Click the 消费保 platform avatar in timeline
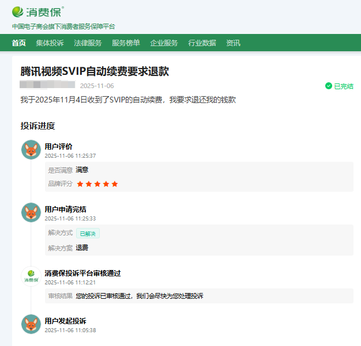Image resolution: width=361 pixels, height=346 pixels. coord(31,276)
